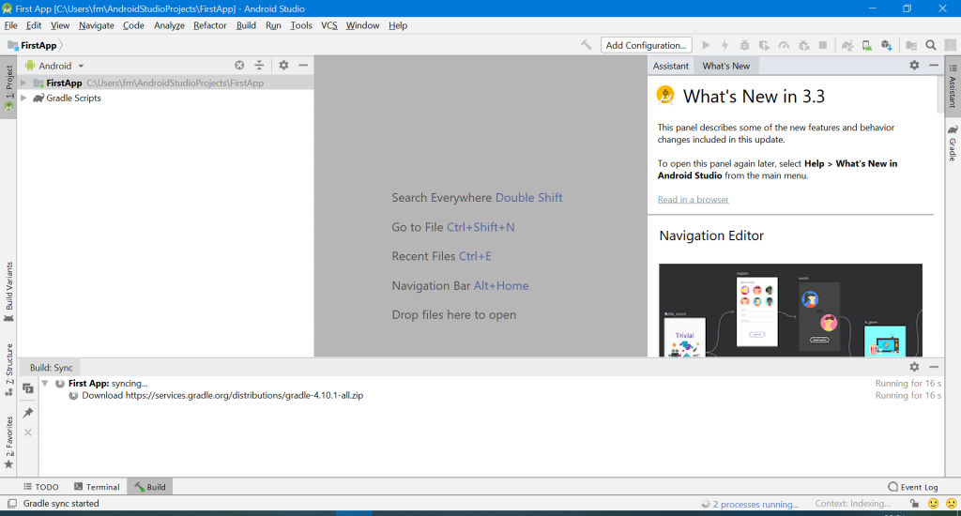
Task: Click the Assistant panel vertical scrollbar
Action: pyautogui.click(x=940, y=95)
